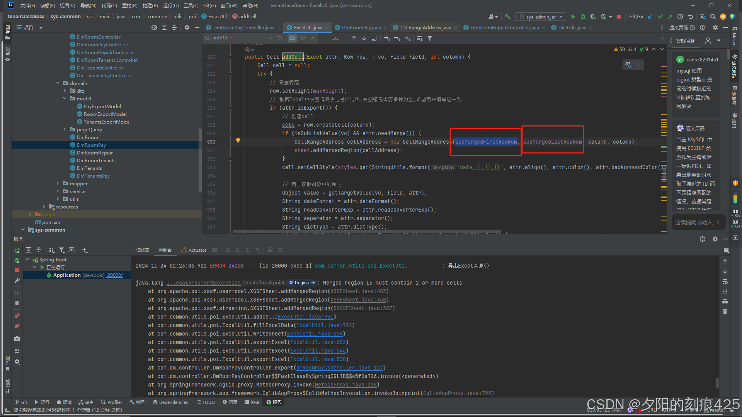Open ExcelUtil.java:931 stack trace link

tap(305, 317)
